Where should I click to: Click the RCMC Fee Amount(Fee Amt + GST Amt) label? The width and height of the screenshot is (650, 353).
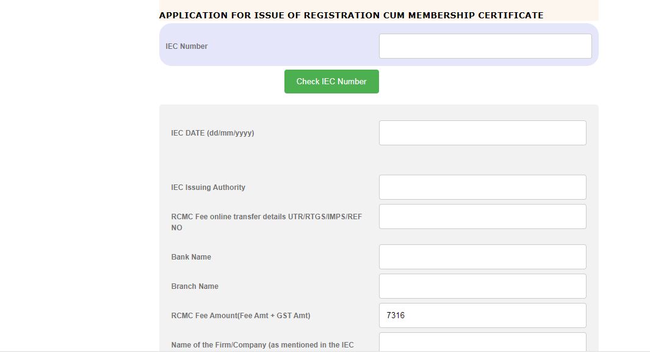[x=240, y=316]
